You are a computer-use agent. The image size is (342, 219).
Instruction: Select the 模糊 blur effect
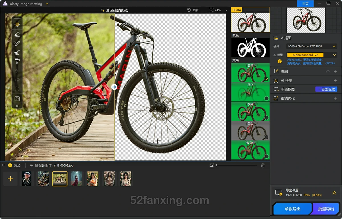[x=250, y=111]
